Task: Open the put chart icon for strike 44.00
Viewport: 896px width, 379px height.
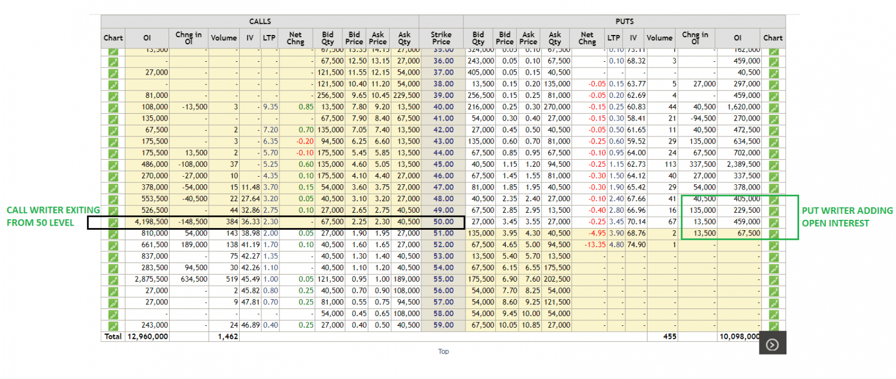Action: pyautogui.click(x=773, y=153)
